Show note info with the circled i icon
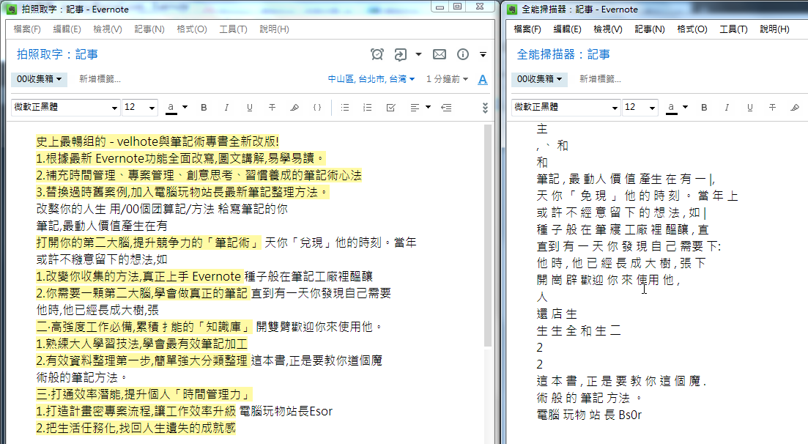 (x=463, y=54)
